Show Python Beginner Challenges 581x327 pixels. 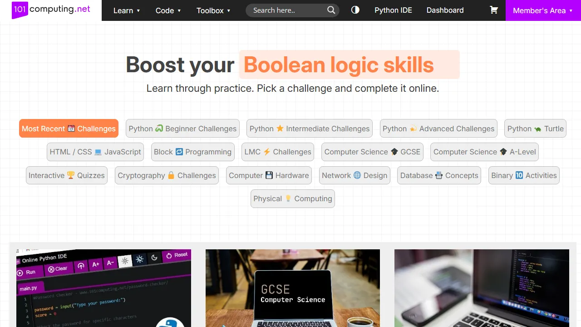[x=182, y=129]
